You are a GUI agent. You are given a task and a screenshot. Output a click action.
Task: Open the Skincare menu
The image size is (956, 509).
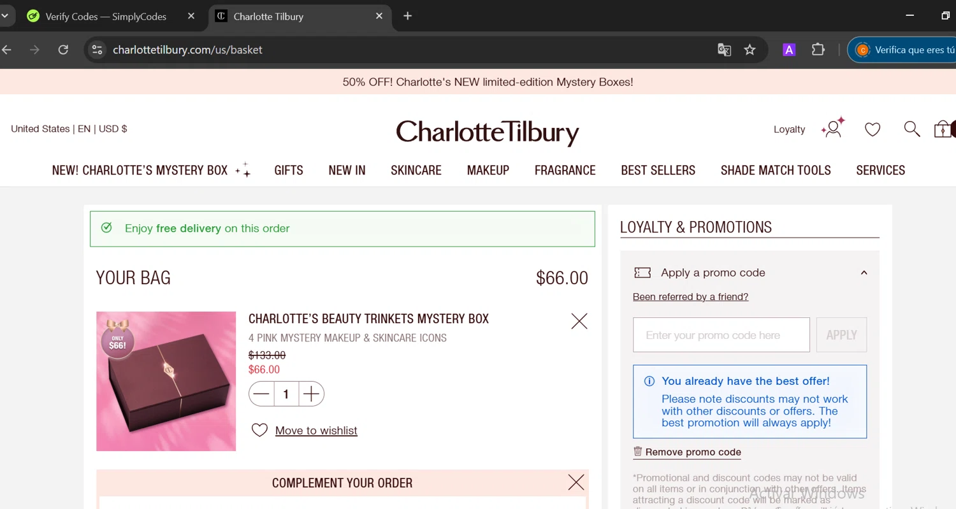(416, 170)
